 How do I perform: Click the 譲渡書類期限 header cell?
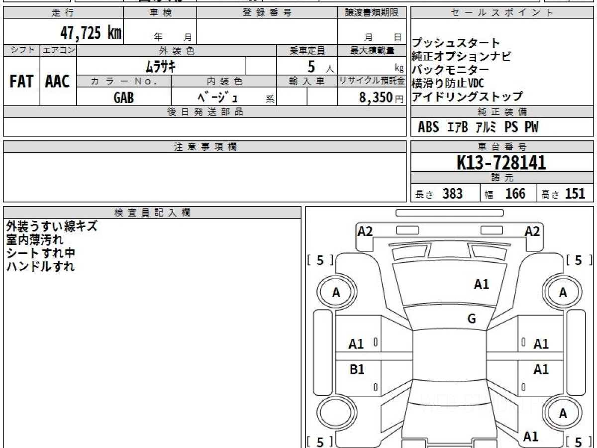[372, 13]
